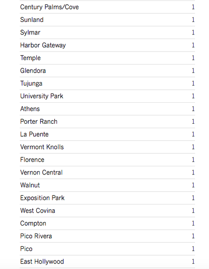This screenshot has height=269, width=209.
Task: Click the Compton row count value
Action: 193,223
